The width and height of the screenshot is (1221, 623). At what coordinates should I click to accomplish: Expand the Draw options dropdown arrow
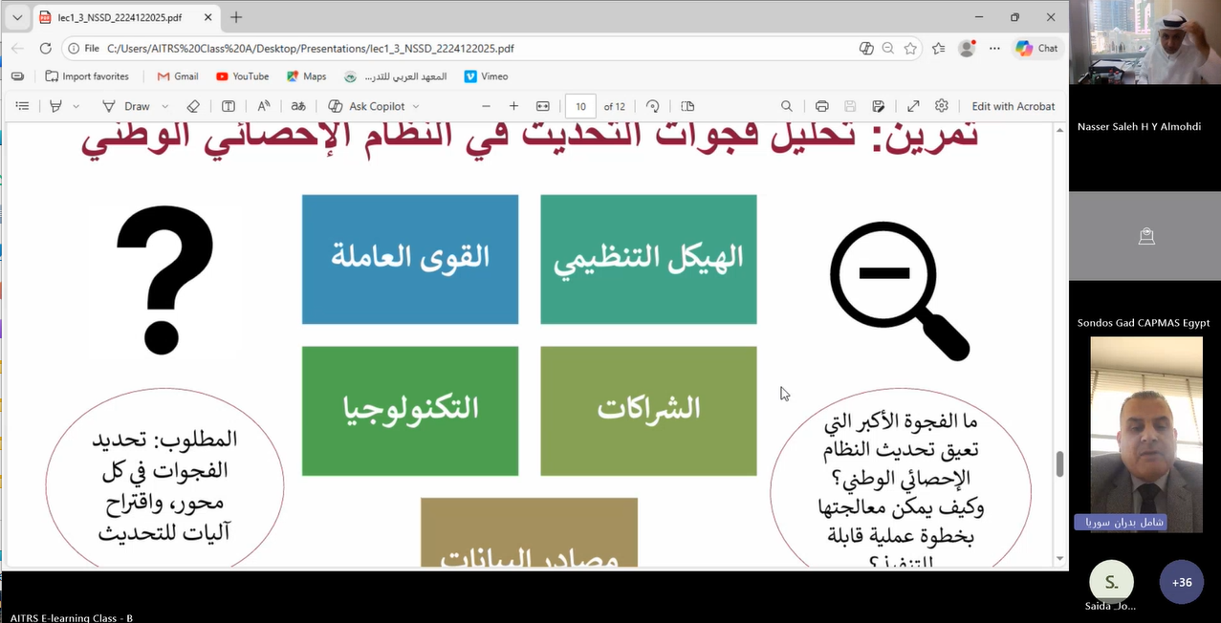tap(164, 106)
